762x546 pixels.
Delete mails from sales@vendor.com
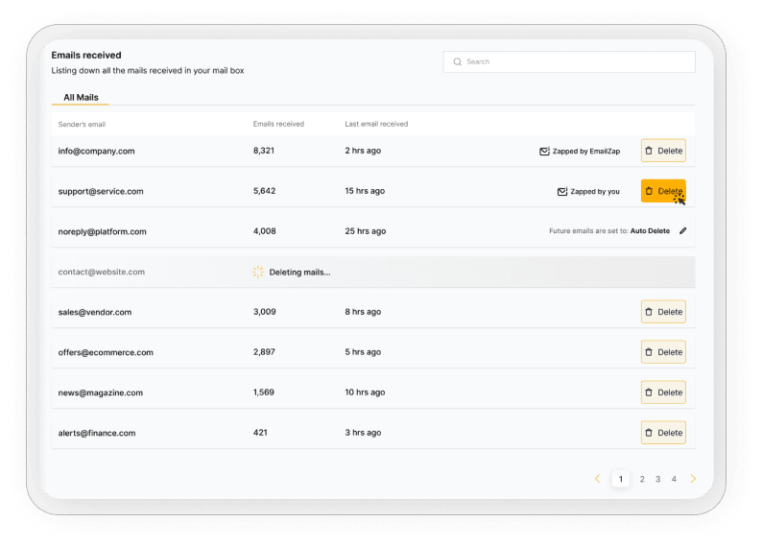point(663,312)
